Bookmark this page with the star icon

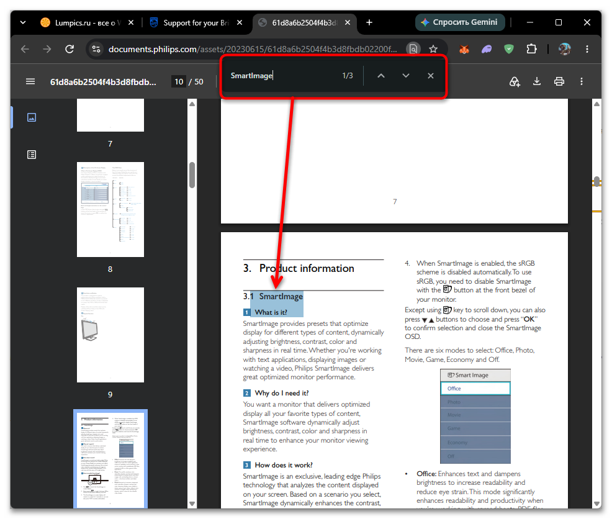coord(433,49)
